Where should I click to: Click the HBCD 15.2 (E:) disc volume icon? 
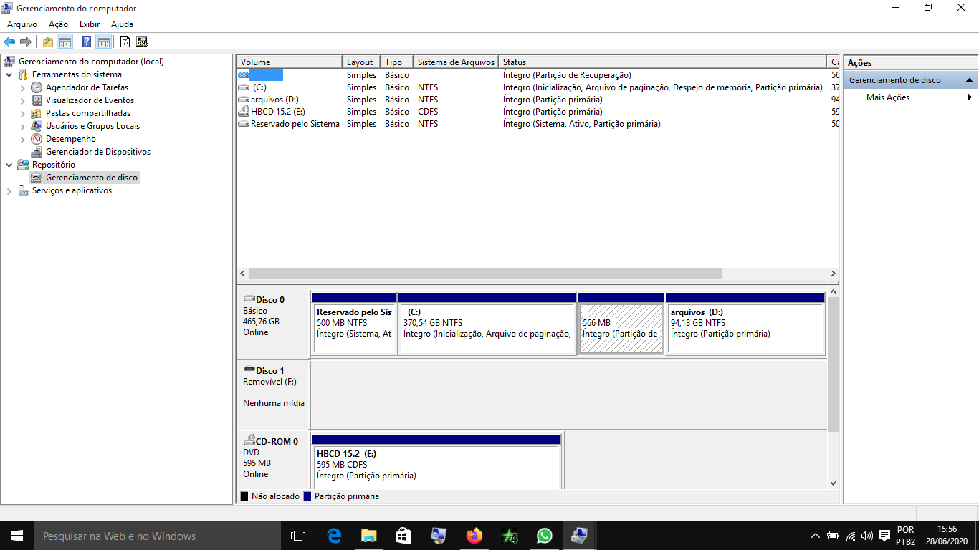coord(244,112)
